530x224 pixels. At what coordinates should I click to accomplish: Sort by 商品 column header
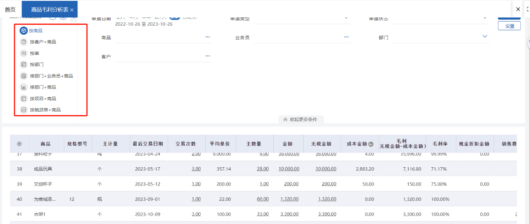click(46, 144)
